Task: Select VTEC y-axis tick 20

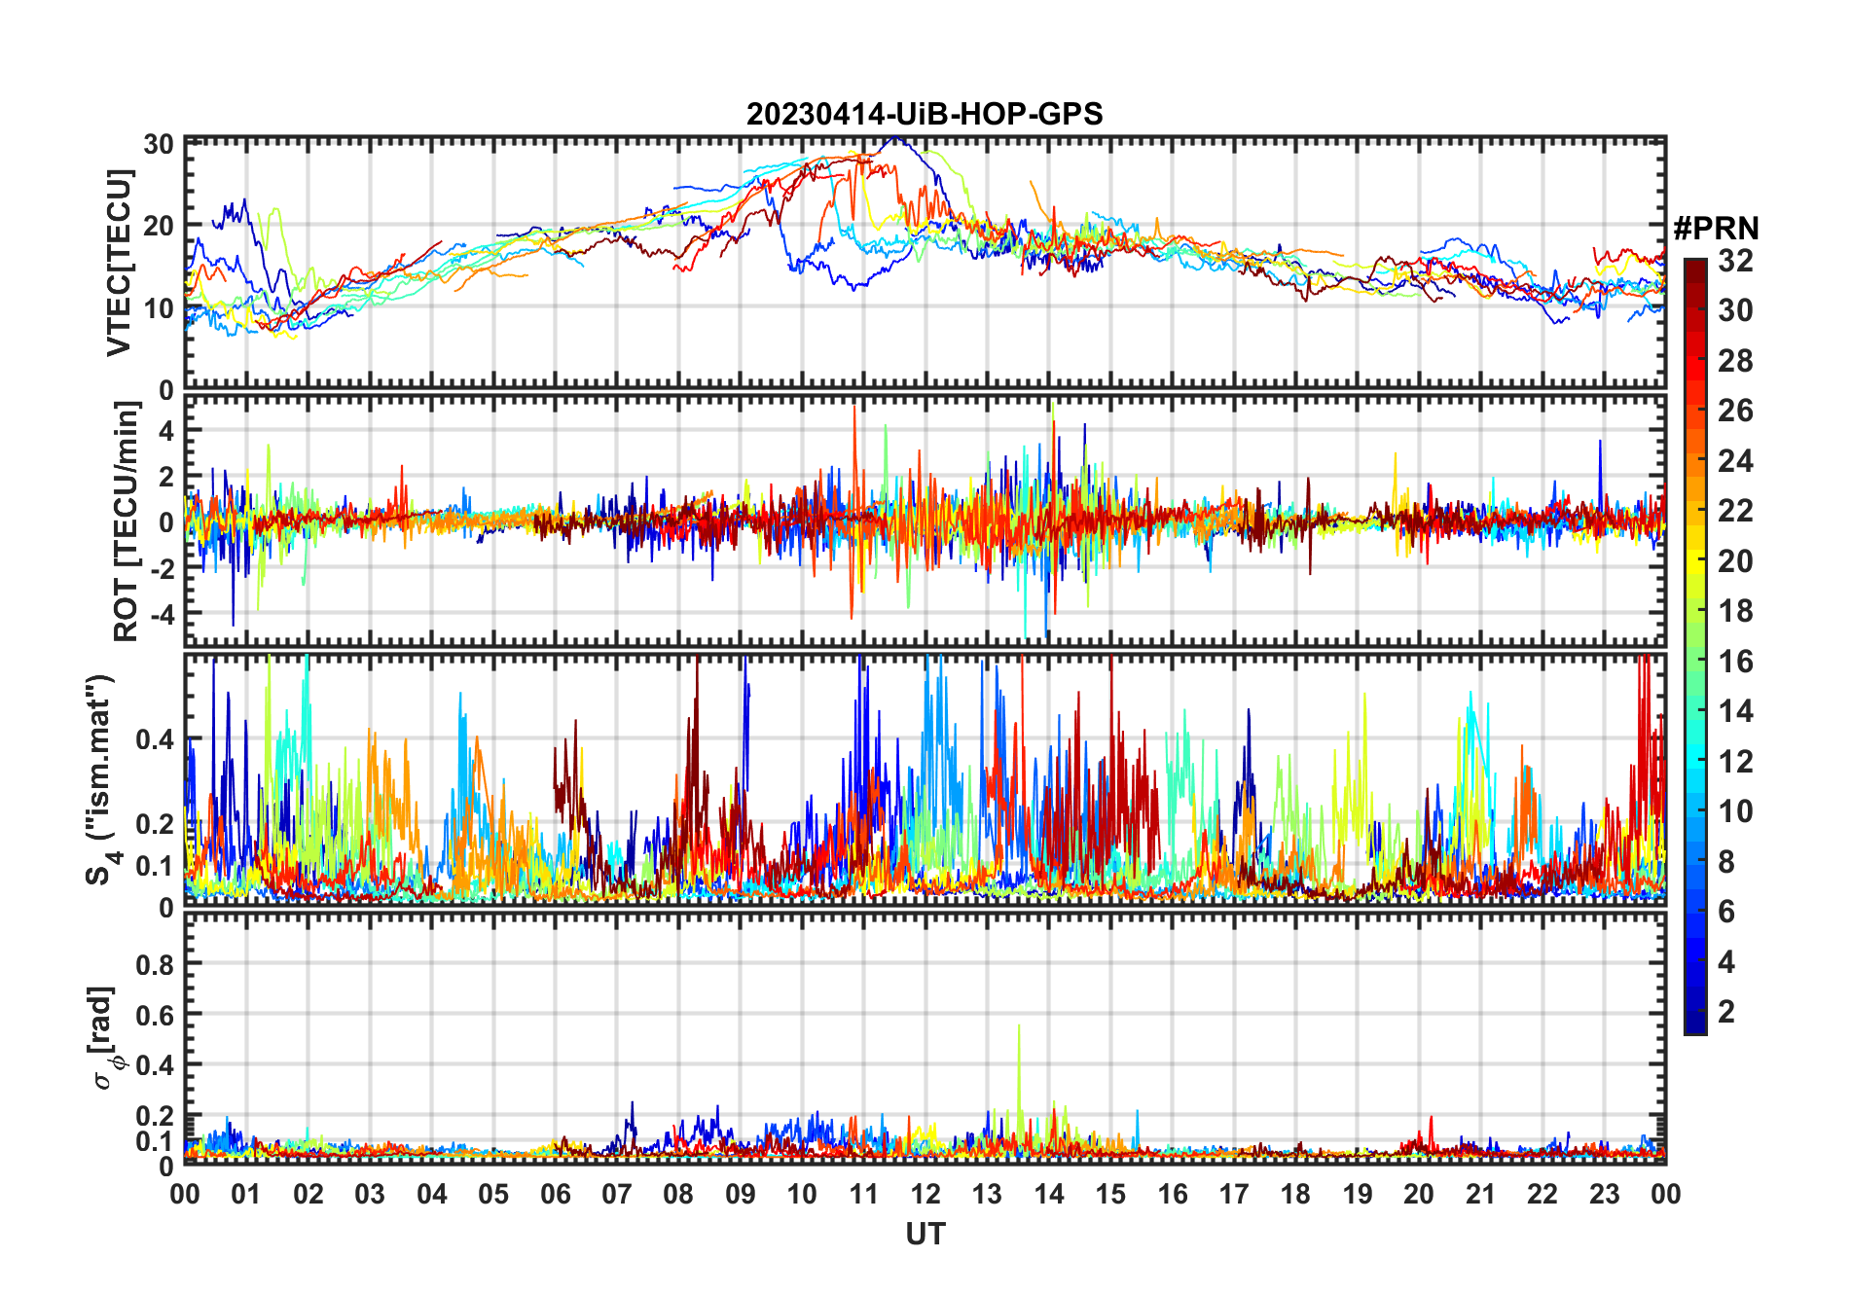Action: pyautogui.click(x=159, y=226)
